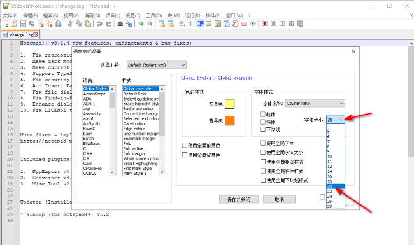
Task: Check the 使用全局斜体样式 option
Action: click(x=263, y=171)
